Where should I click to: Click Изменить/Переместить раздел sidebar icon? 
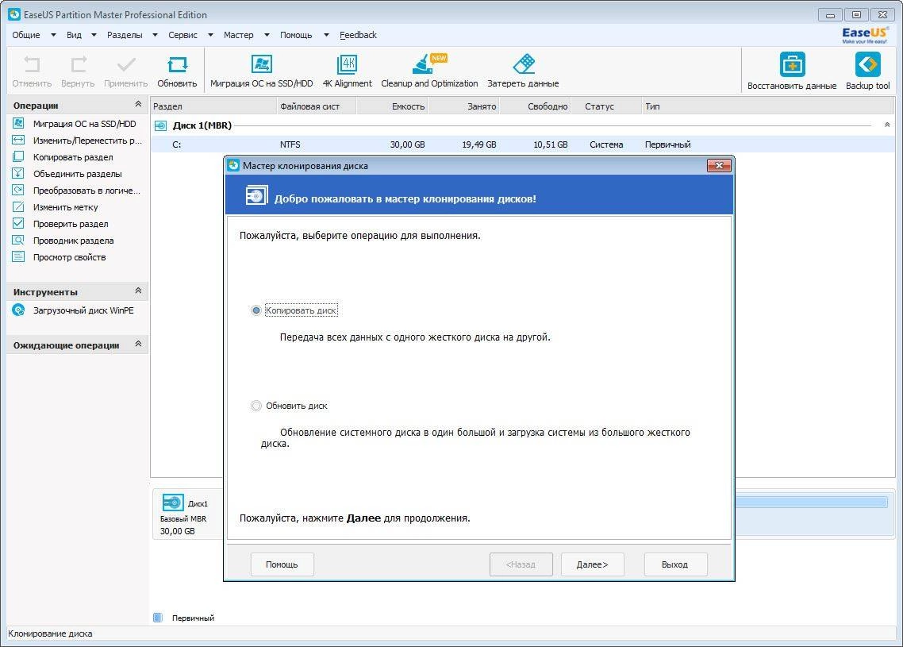click(x=18, y=140)
